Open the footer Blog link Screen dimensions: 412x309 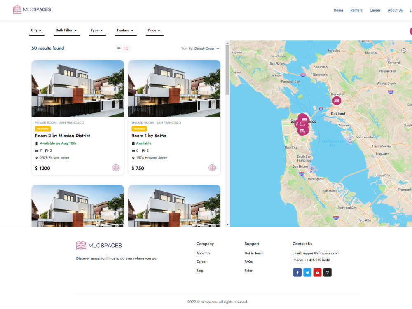[200, 271]
